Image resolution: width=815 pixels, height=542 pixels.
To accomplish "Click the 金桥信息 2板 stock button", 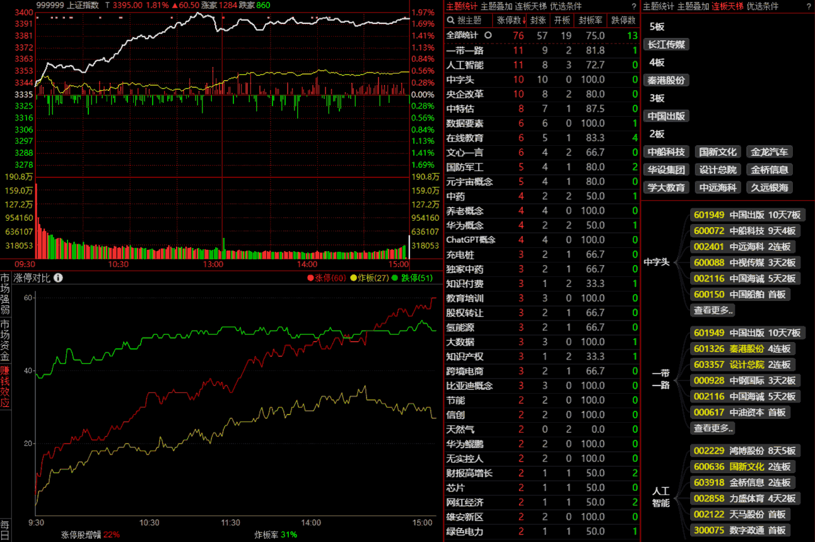I will (x=769, y=170).
